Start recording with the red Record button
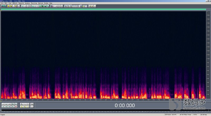This screenshot has height=116, width=211. 16,106
